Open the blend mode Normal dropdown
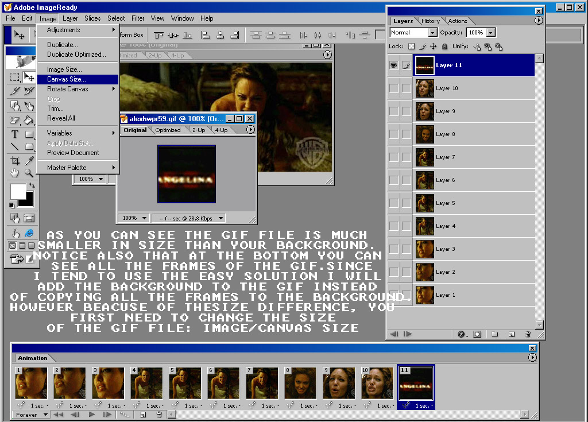The height and width of the screenshot is (422, 588). 432,33
